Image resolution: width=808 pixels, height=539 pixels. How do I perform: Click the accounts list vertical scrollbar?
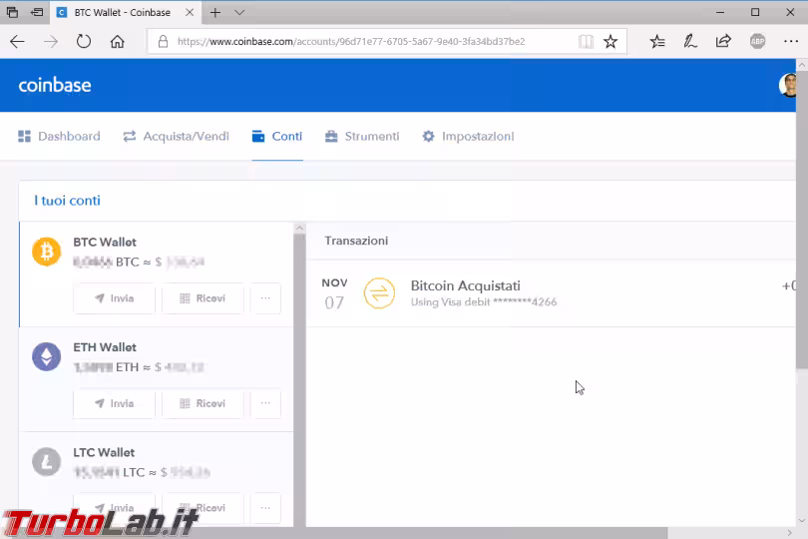pos(299,380)
